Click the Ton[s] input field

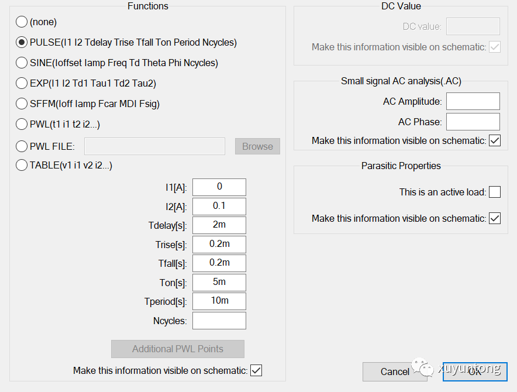[x=219, y=282]
